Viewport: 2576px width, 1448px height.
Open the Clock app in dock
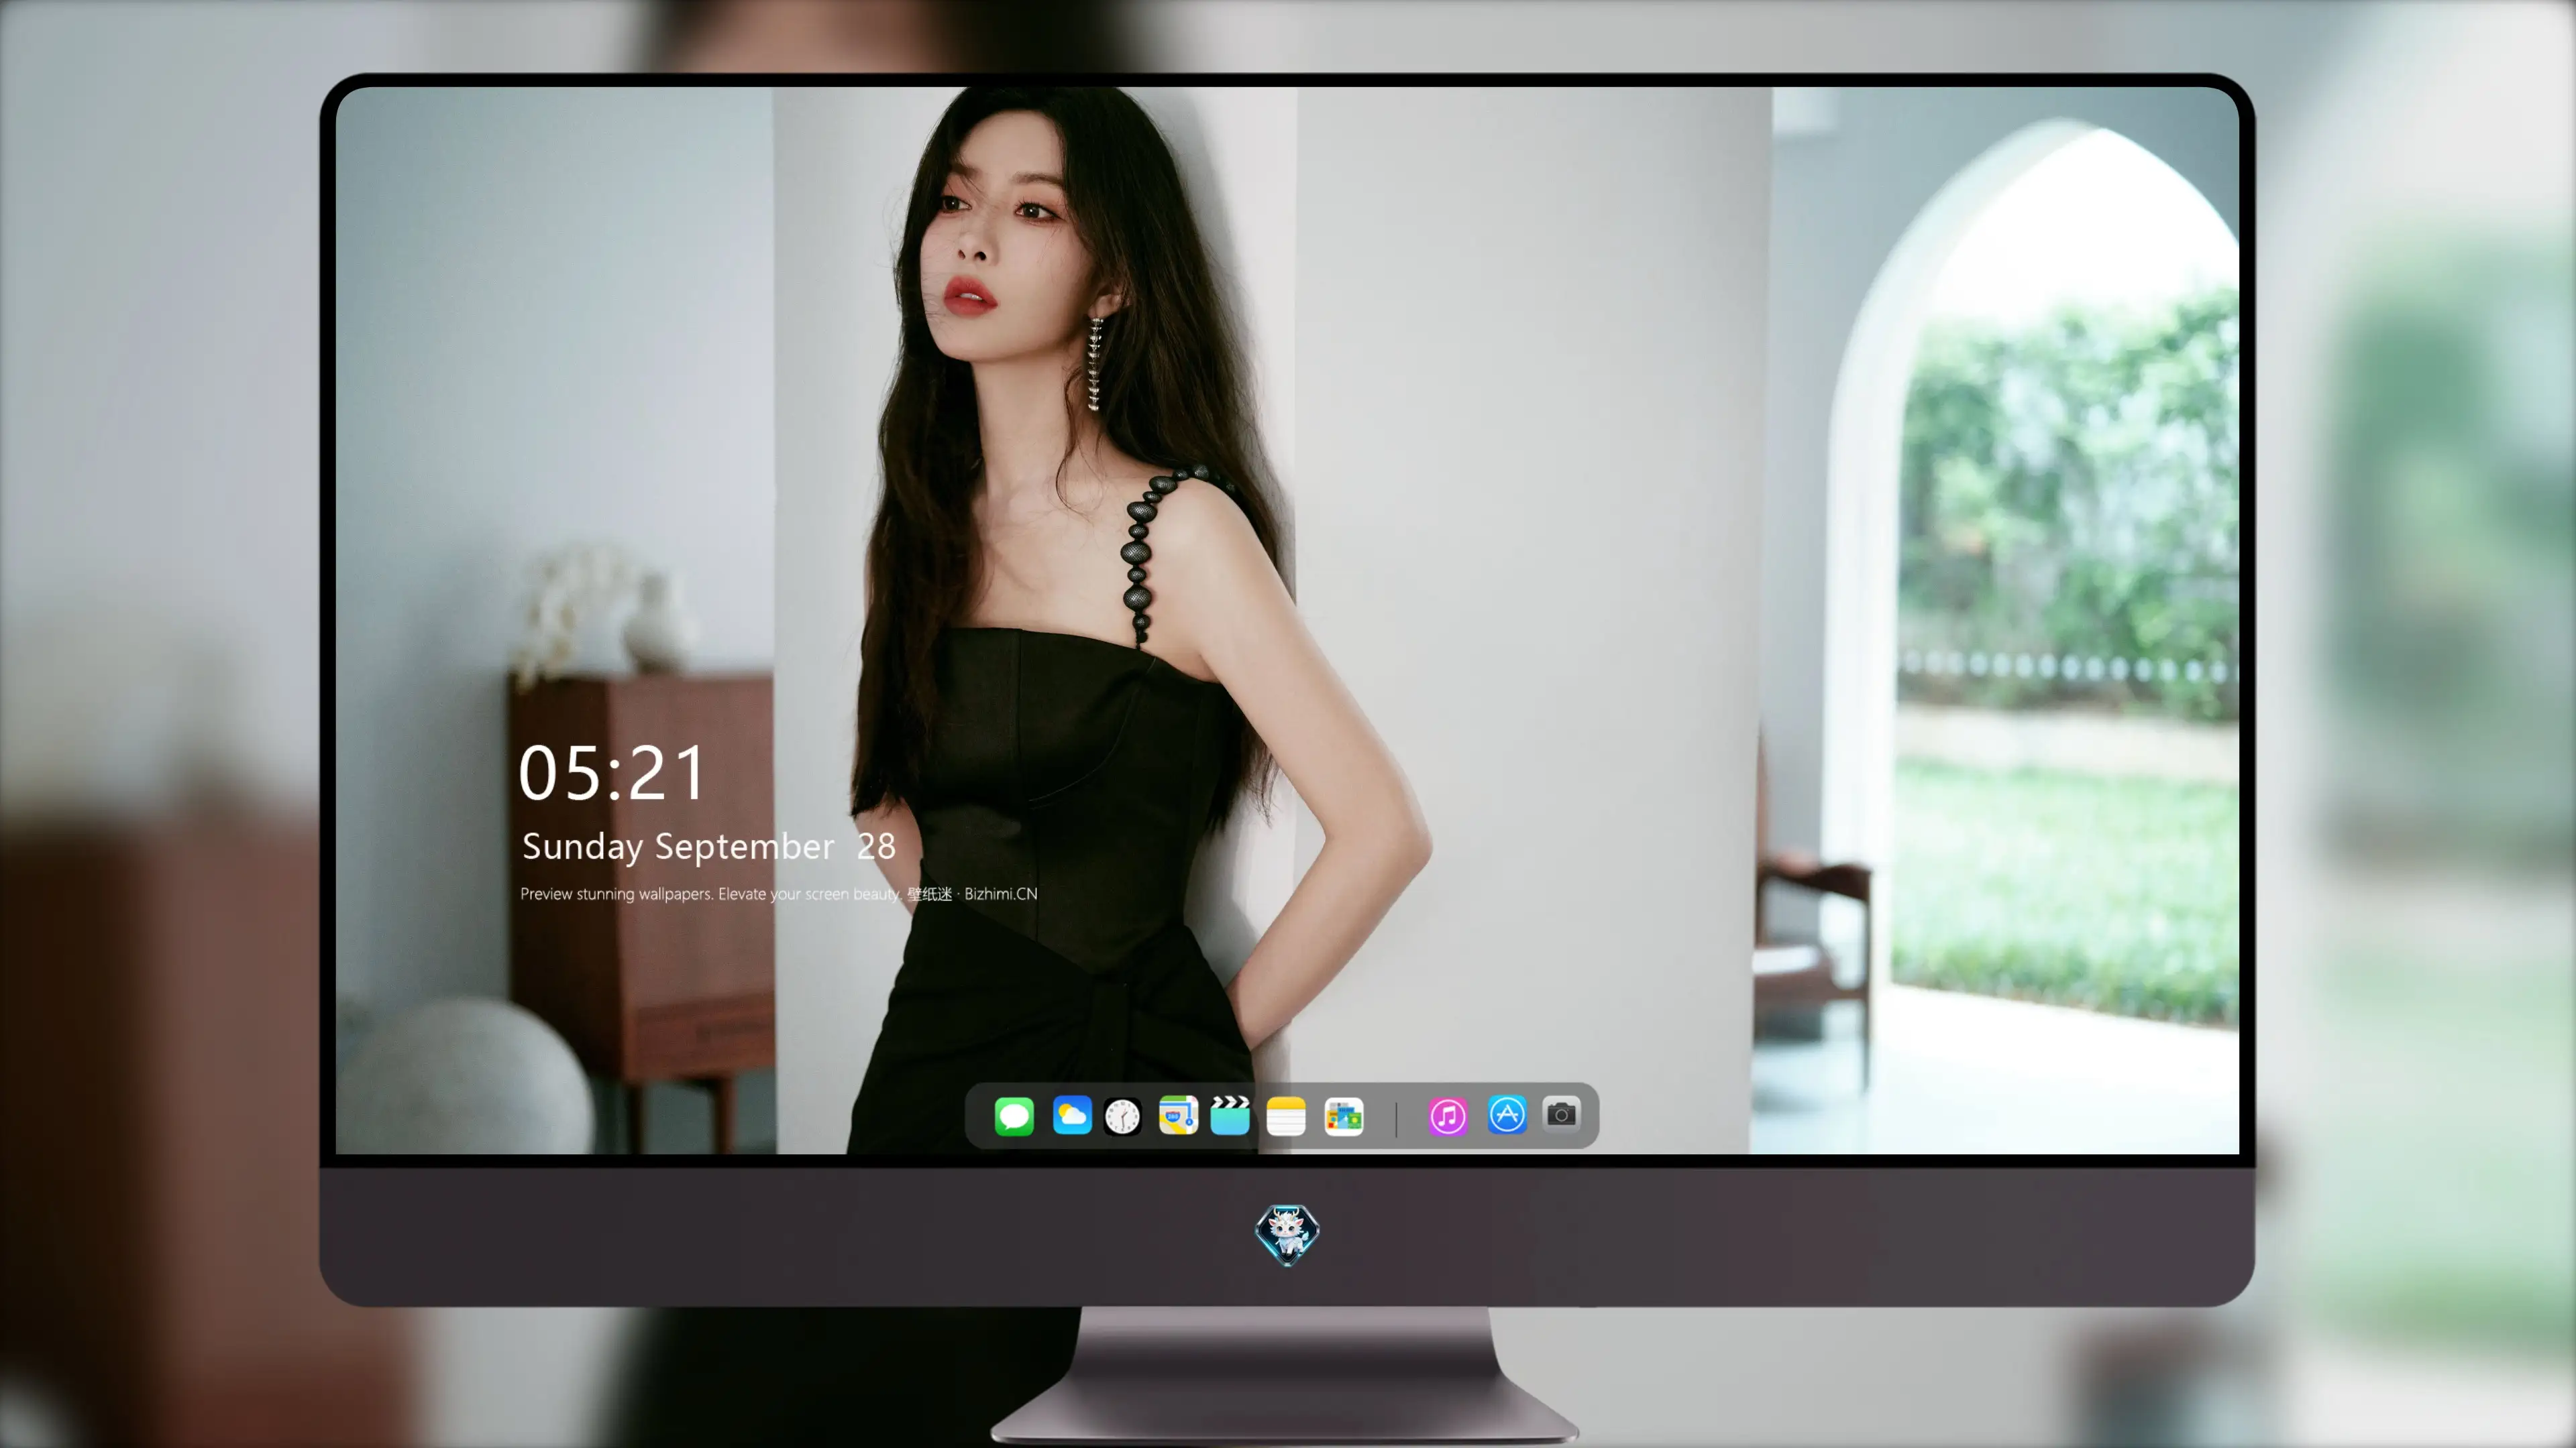pyautogui.click(x=1122, y=1116)
